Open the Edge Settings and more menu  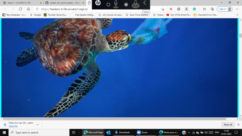click(x=237, y=9)
